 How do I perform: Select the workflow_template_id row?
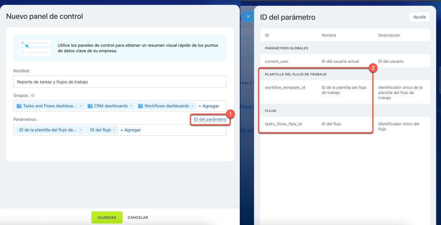[x=285, y=88]
